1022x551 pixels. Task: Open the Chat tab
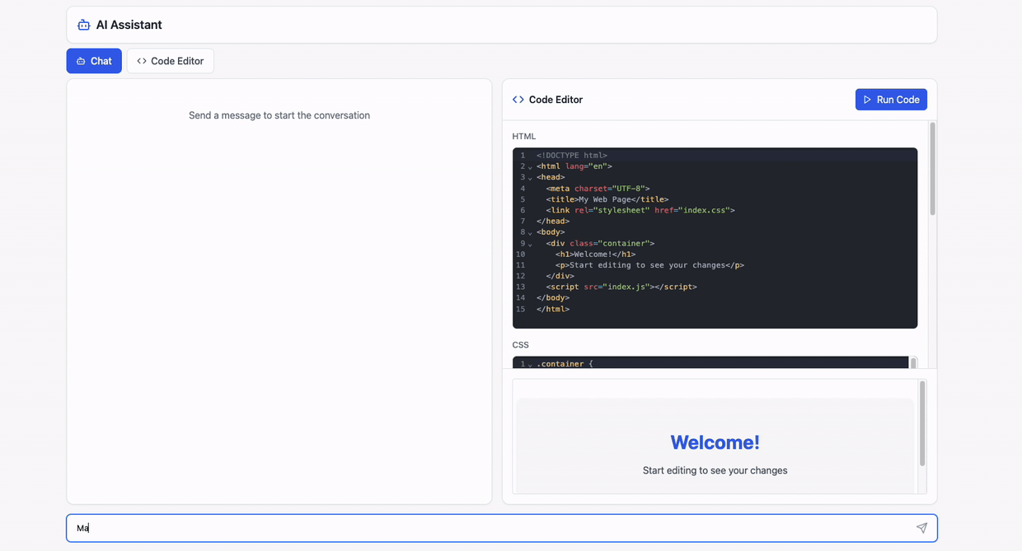pyautogui.click(x=94, y=61)
